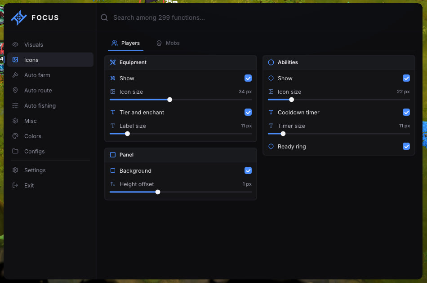The image size is (427, 283).
Task: Click the Panel section header title
Action: coord(126,155)
